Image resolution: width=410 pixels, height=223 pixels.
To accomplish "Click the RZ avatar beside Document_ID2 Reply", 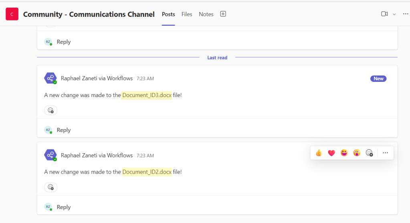I will (48, 207).
